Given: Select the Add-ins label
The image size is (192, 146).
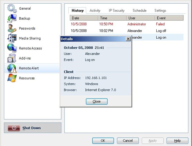Looking at the screenshot, I should (x=25, y=58).
